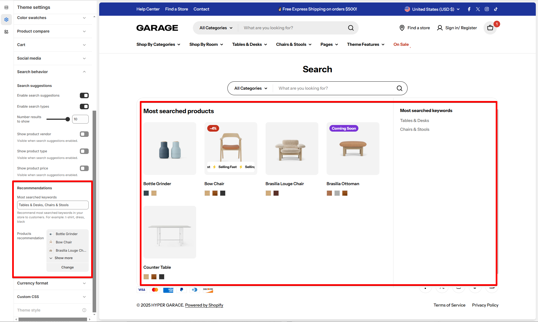Open the Terms of Service link

click(449, 305)
